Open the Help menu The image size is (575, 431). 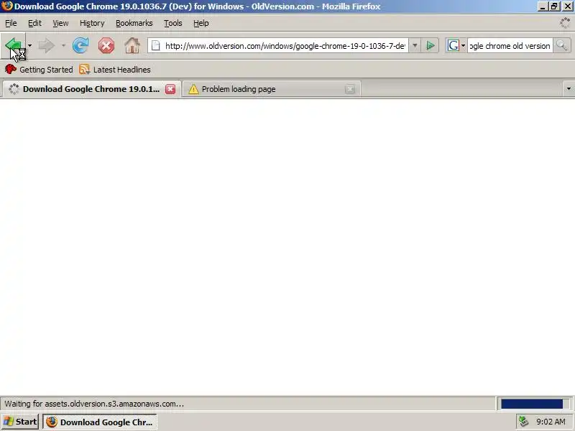[201, 23]
